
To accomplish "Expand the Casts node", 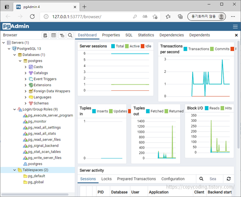I will [x=26, y=67].
